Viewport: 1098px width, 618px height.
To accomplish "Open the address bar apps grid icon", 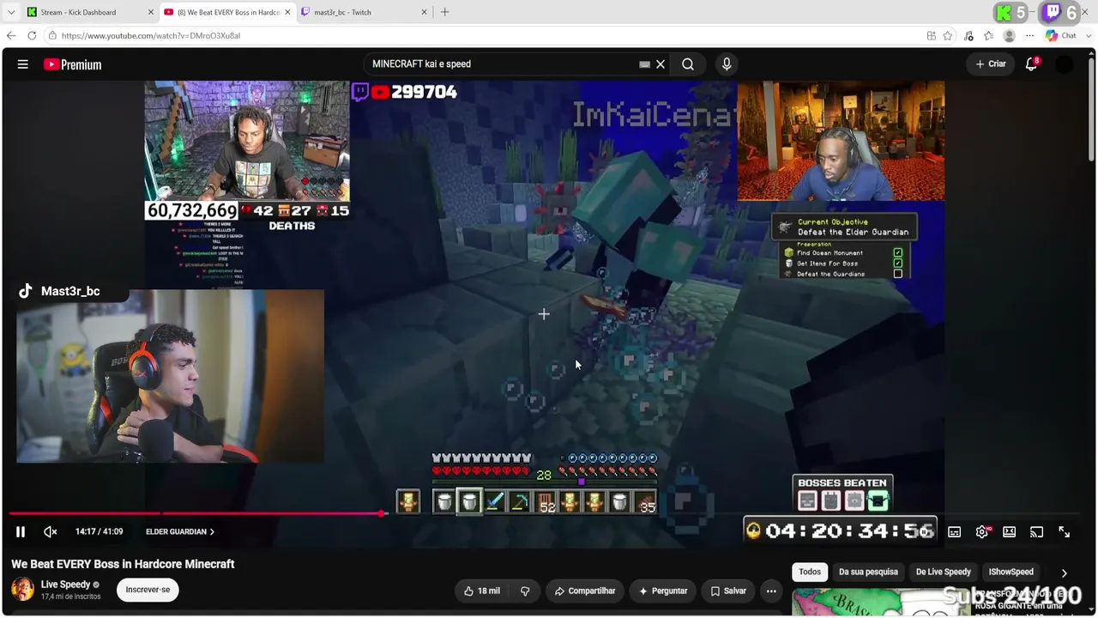I will tap(932, 36).
